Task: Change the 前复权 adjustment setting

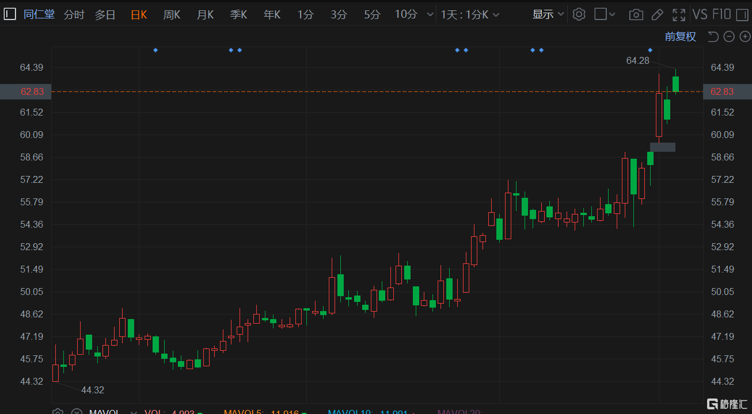Action: pyautogui.click(x=681, y=37)
